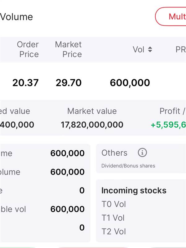This screenshot has width=186, height=248.
Task: Tap the Profit column label
Action: click(170, 111)
